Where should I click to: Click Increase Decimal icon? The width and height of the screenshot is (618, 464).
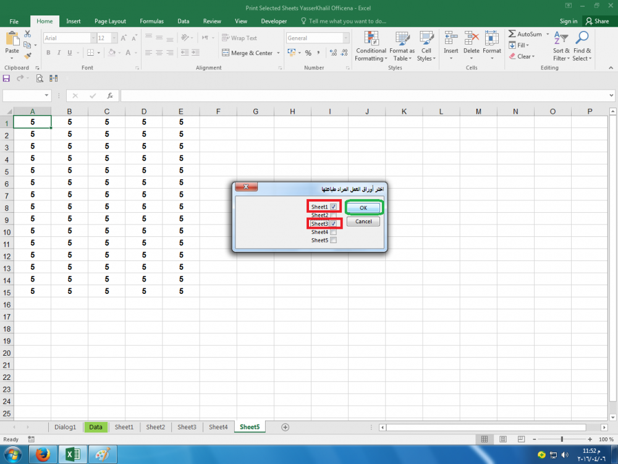(333, 53)
